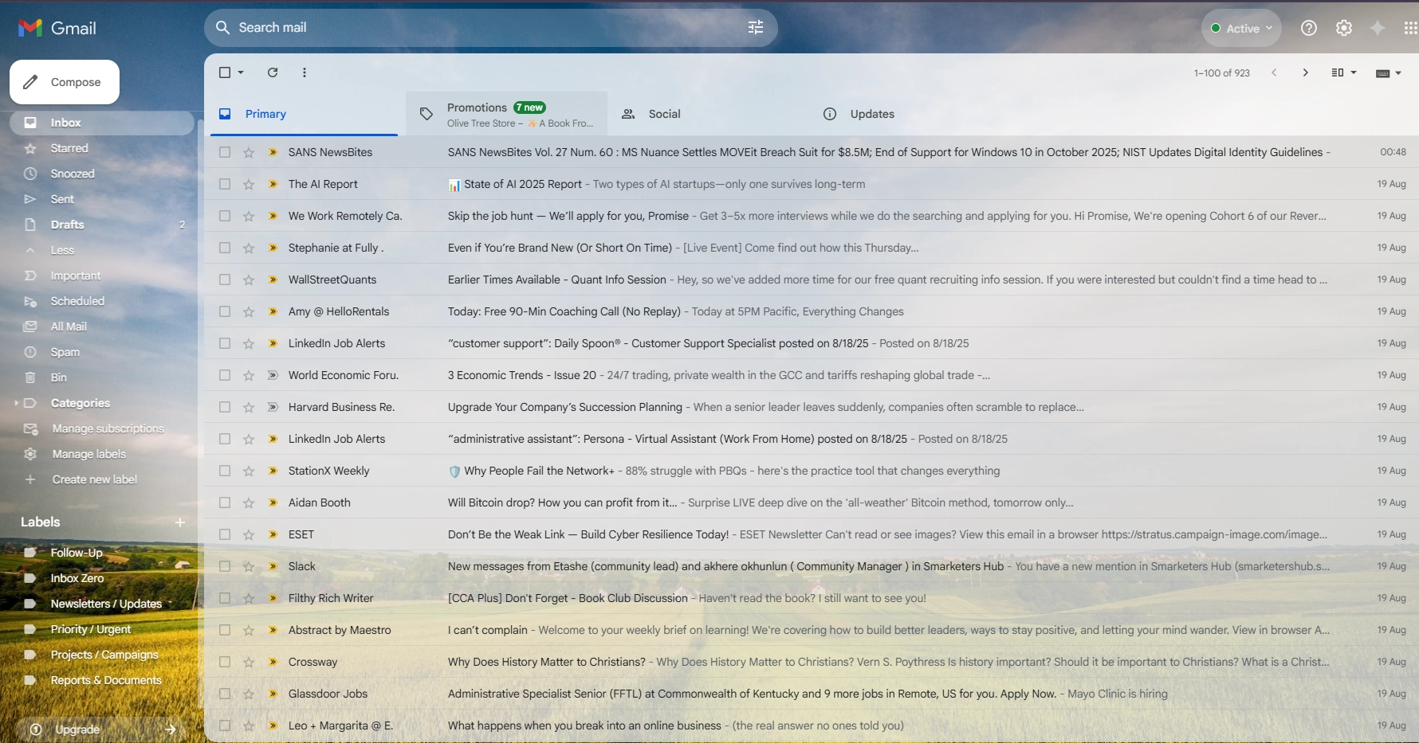Star the SANS NewsBites email
The width and height of the screenshot is (1419, 743).
coord(249,152)
